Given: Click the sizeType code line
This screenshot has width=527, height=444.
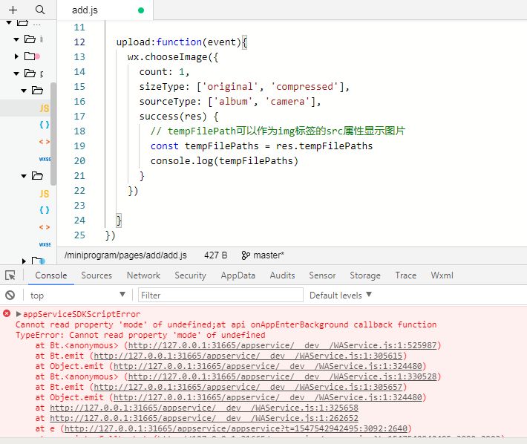Looking at the screenshot, I should click(x=244, y=86).
